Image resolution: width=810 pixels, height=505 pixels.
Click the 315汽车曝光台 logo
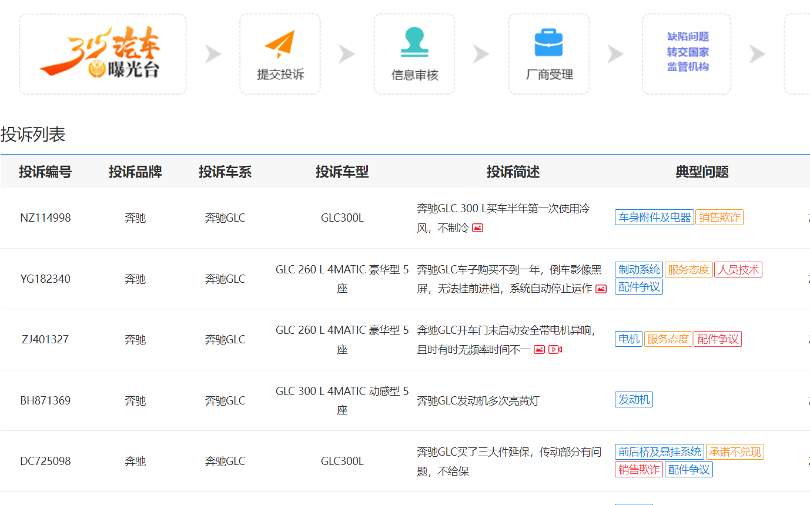[x=102, y=54]
